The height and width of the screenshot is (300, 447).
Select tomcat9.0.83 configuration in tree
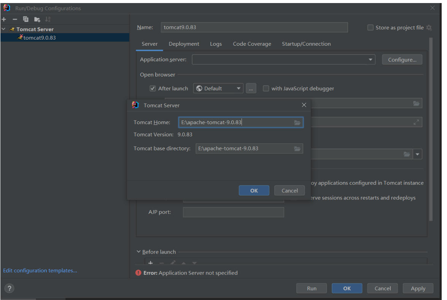pyautogui.click(x=65, y=38)
